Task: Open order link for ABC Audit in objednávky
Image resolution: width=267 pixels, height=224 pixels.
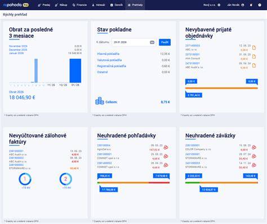Action: pyautogui.click(x=193, y=63)
